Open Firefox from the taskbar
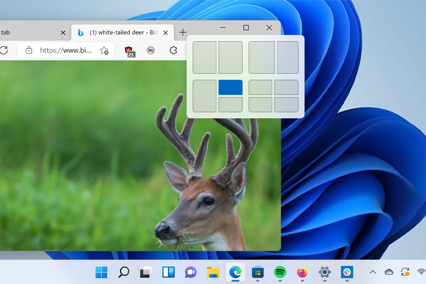426x284 pixels. (x=303, y=272)
